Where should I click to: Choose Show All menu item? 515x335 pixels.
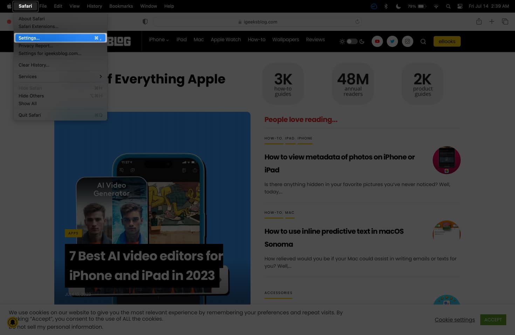pyautogui.click(x=60, y=103)
